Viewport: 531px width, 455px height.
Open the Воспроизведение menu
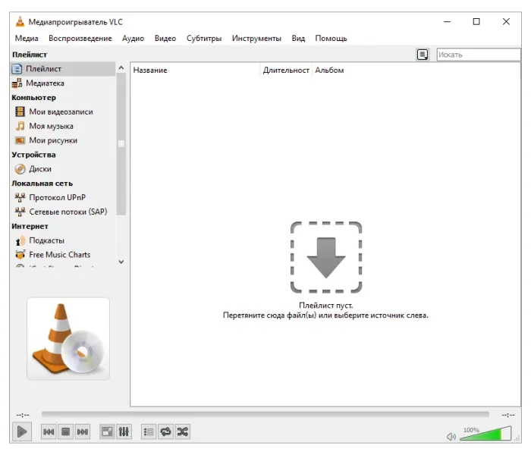(80, 38)
